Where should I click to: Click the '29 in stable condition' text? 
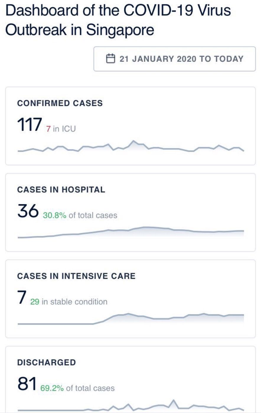[69, 302]
